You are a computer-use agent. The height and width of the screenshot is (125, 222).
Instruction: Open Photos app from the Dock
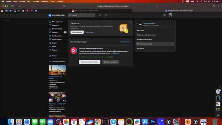point(66,122)
